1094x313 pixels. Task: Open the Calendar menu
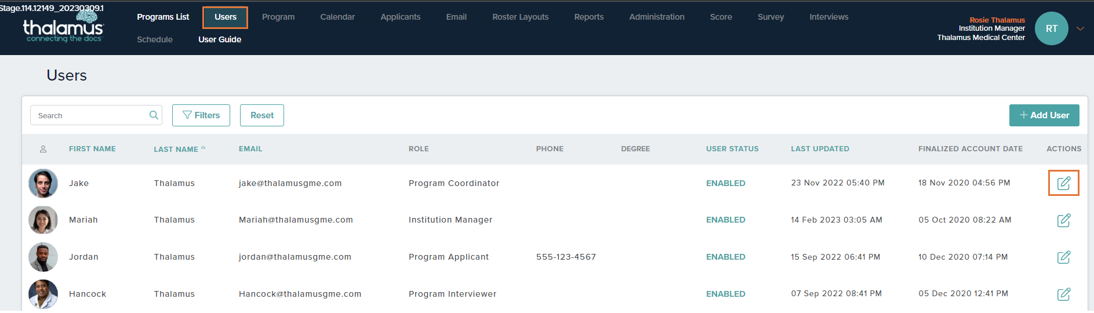click(x=337, y=17)
